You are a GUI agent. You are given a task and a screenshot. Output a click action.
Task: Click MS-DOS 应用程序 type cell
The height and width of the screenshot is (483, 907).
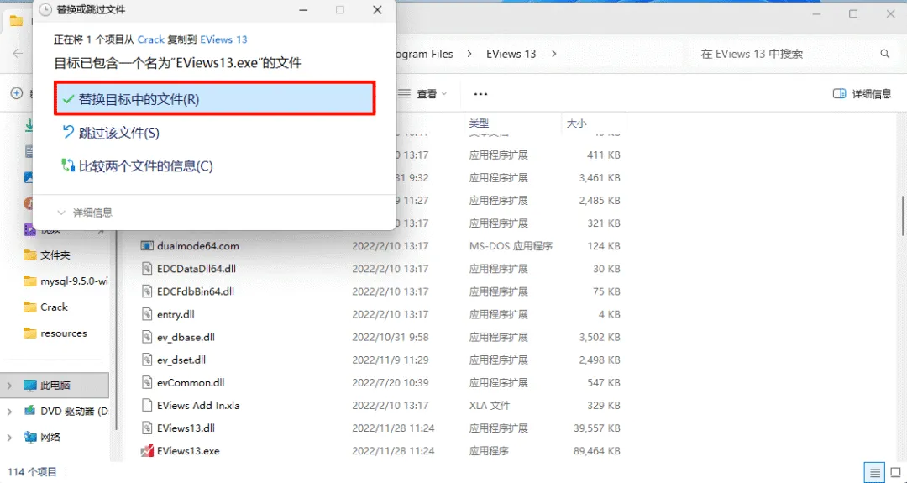click(x=511, y=246)
